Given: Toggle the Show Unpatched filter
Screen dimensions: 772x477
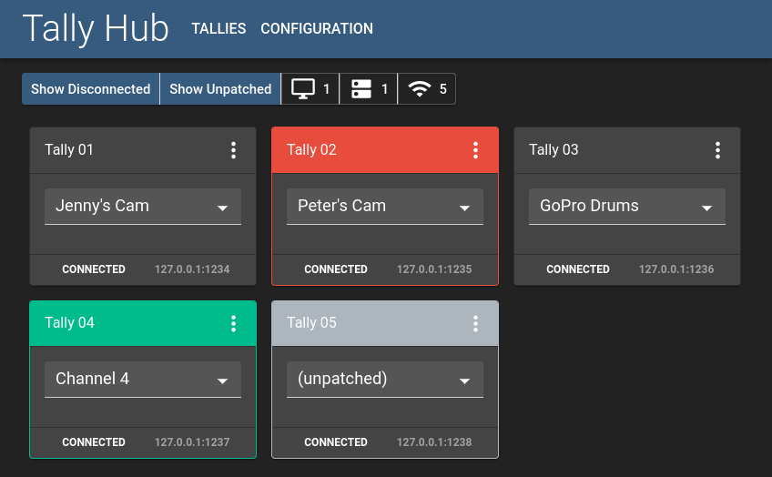Looking at the screenshot, I should point(220,89).
